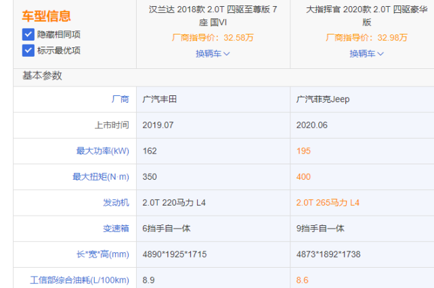The image size is (434, 288).
Task: Select the 汉兰达 2018款 model title
Action: pyautogui.click(x=213, y=16)
